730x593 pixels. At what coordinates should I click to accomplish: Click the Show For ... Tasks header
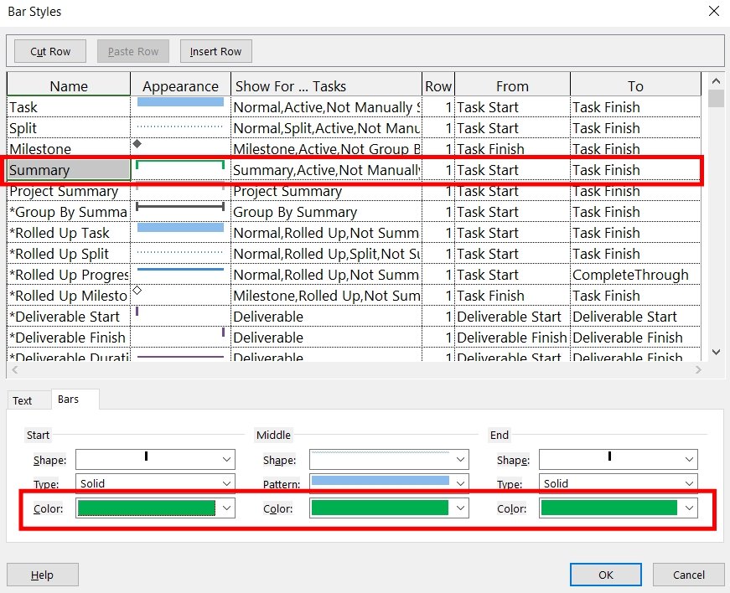(326, 86)
